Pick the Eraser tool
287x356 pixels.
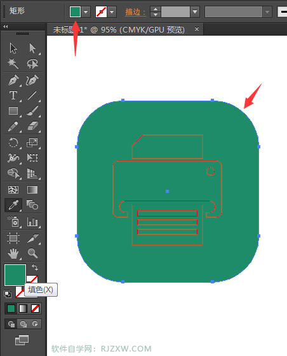click(32, 126)
